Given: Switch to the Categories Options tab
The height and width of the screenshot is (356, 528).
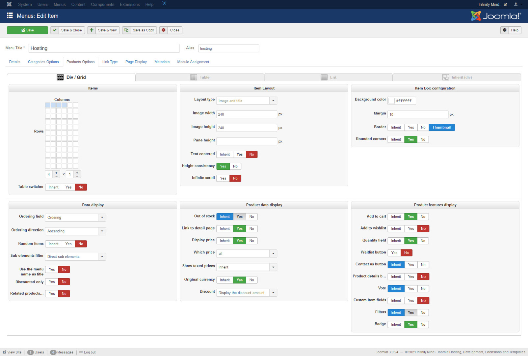Looking at the screenshot, I should click(43, 62).
